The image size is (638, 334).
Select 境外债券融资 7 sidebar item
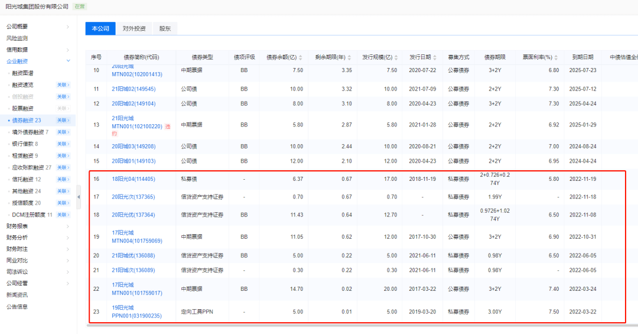(30, 132)
